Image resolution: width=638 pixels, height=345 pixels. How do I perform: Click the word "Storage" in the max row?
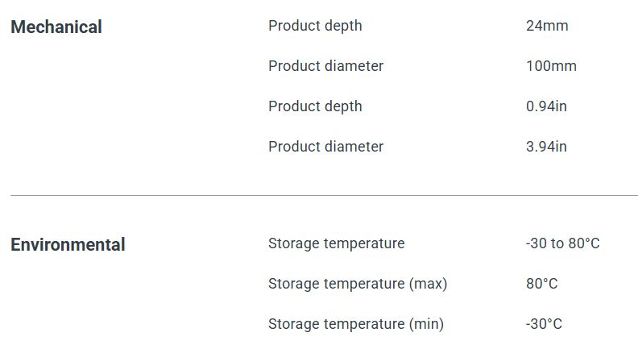(293, 284)
